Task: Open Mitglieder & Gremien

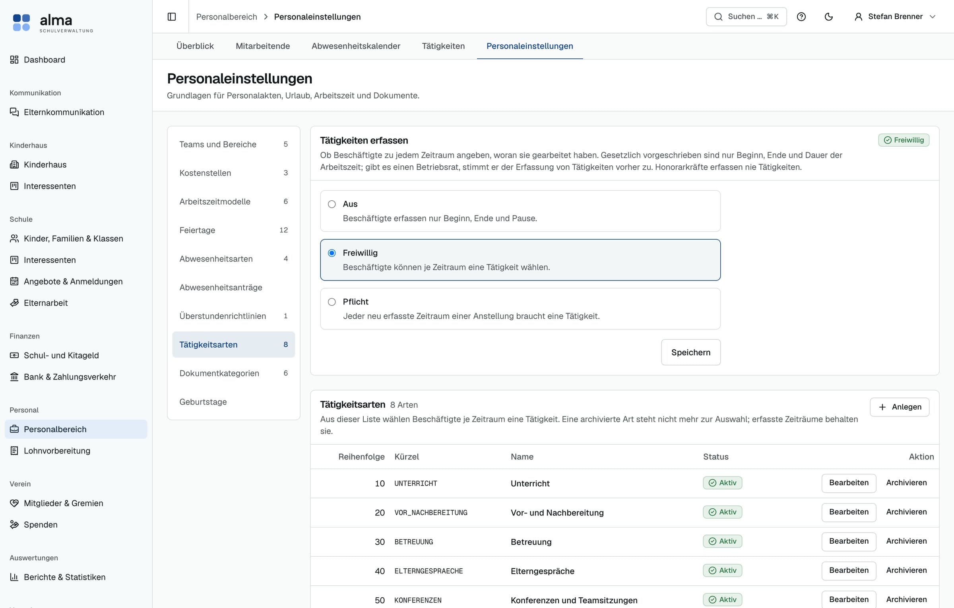Action: tap(76, 503)
